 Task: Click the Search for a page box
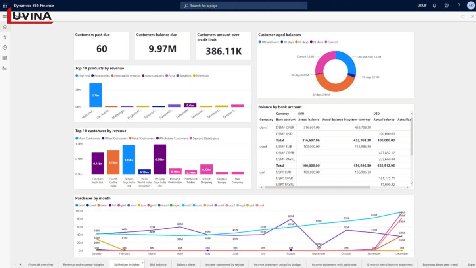pos(244,6)
